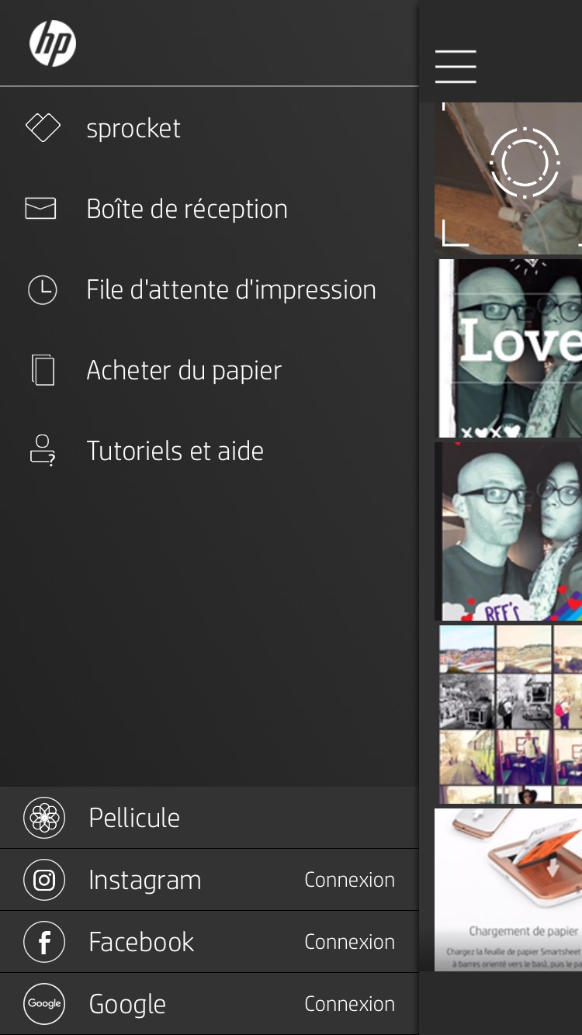Open the camera capture circle
Image resolution: width=582 pixels, height=1035 pixels.
(525, 163)
